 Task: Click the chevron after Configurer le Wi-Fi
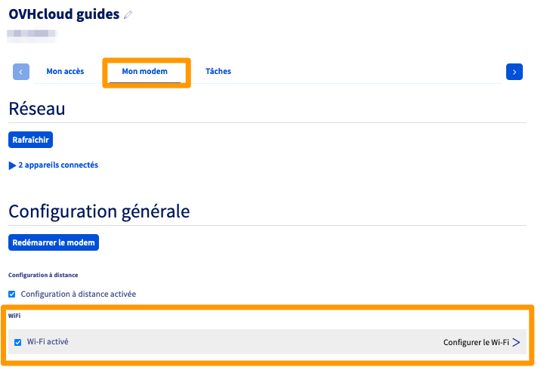coord(516,342)
